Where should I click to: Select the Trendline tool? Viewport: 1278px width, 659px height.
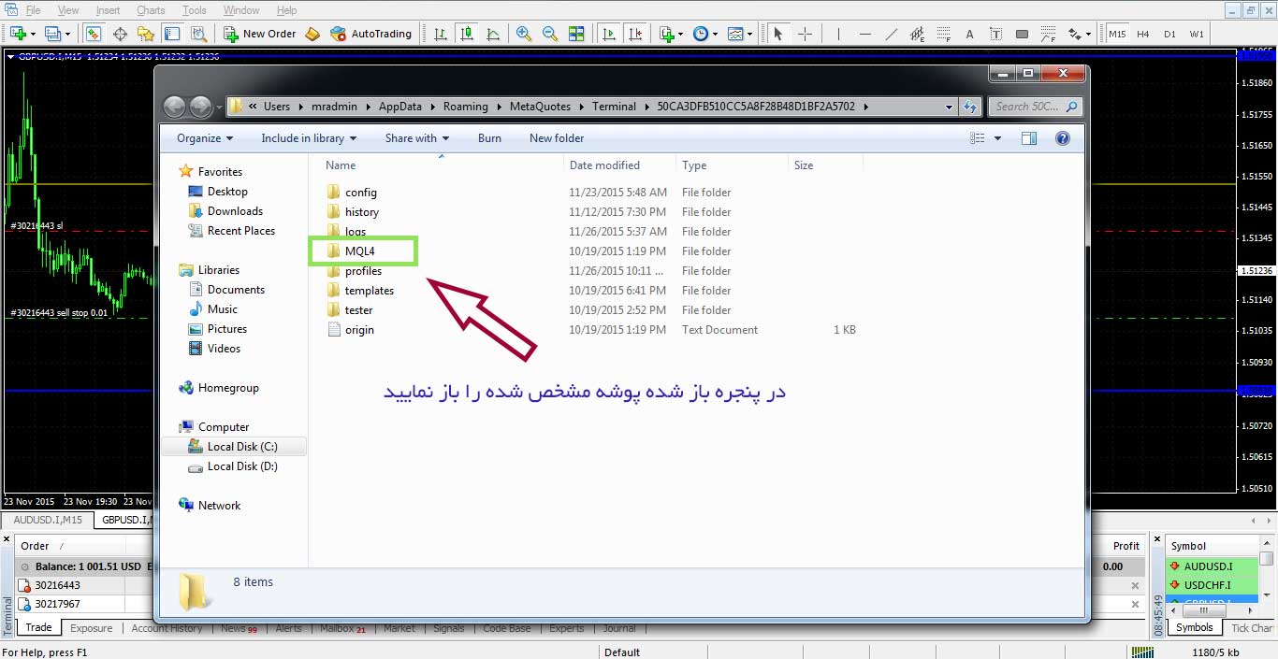[891, 34]
